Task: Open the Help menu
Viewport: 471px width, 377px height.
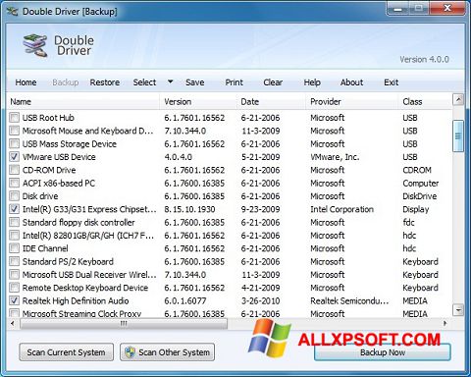Action: click(312, 82)
